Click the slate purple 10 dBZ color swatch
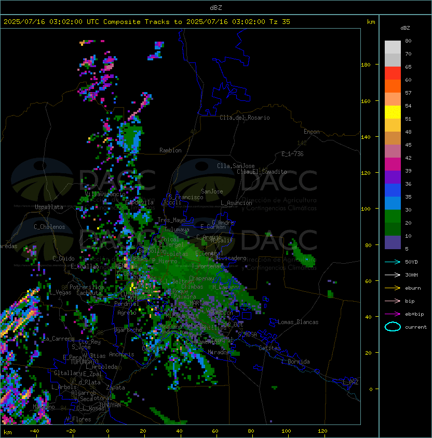The image size is (432, 438). click(x=393, y=242)
